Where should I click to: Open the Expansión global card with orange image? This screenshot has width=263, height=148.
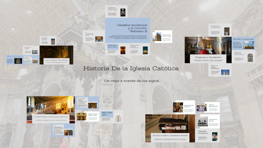[x=116, y=49]
